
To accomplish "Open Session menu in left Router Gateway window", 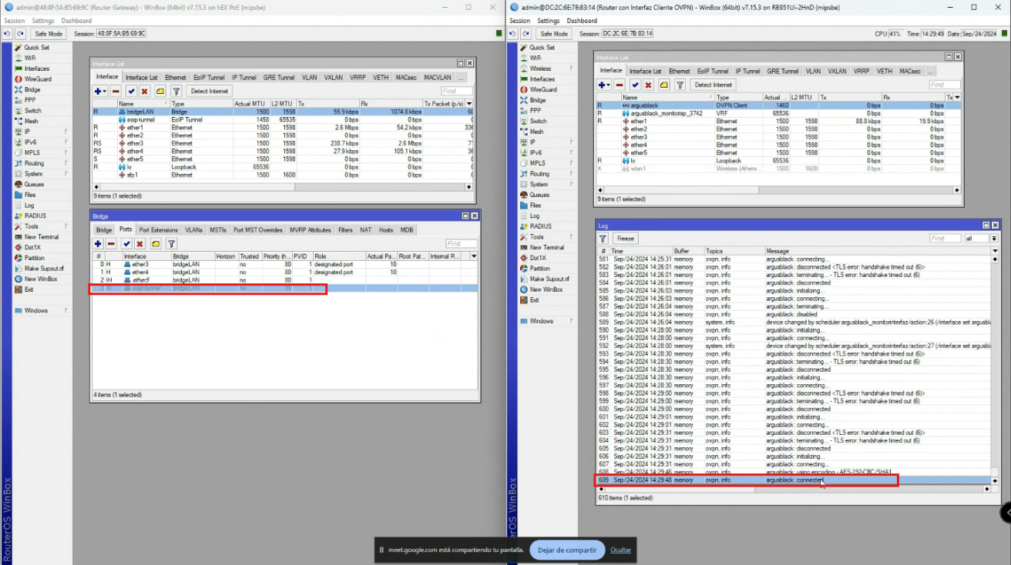I will pyautogui.click(x=15, y=21).
